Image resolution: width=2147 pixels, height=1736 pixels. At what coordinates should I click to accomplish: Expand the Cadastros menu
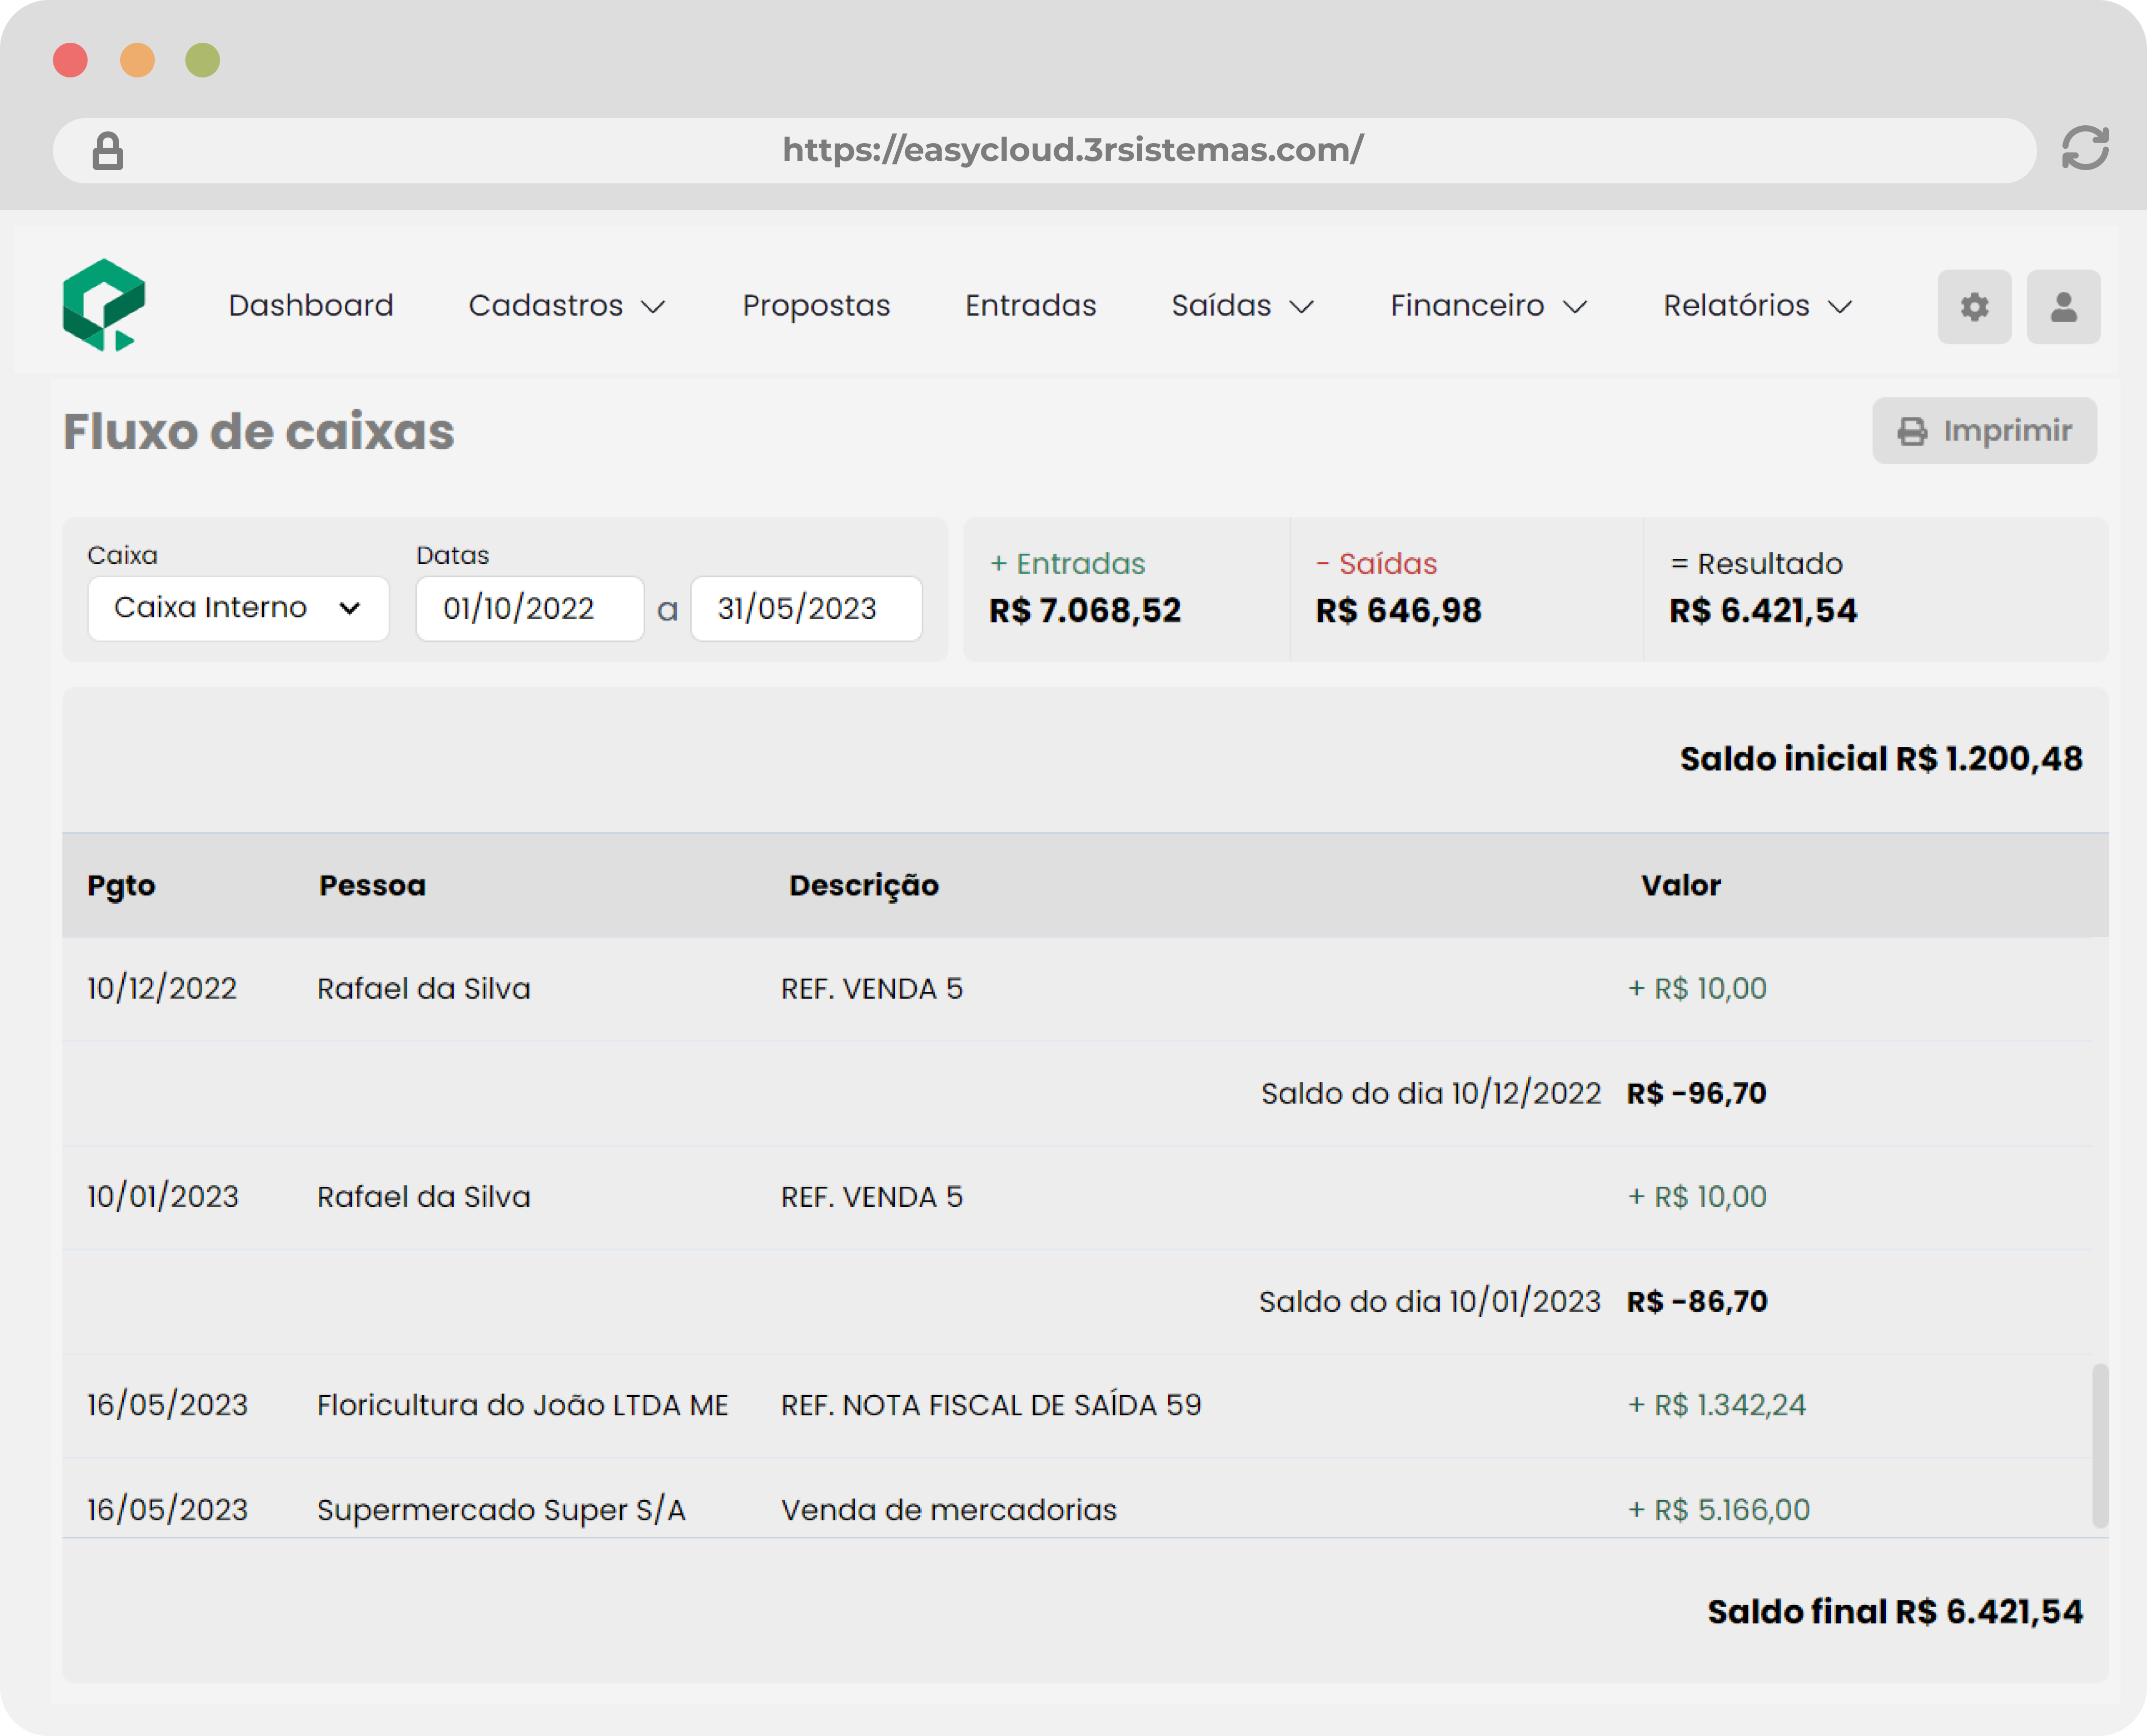[567, 305]
